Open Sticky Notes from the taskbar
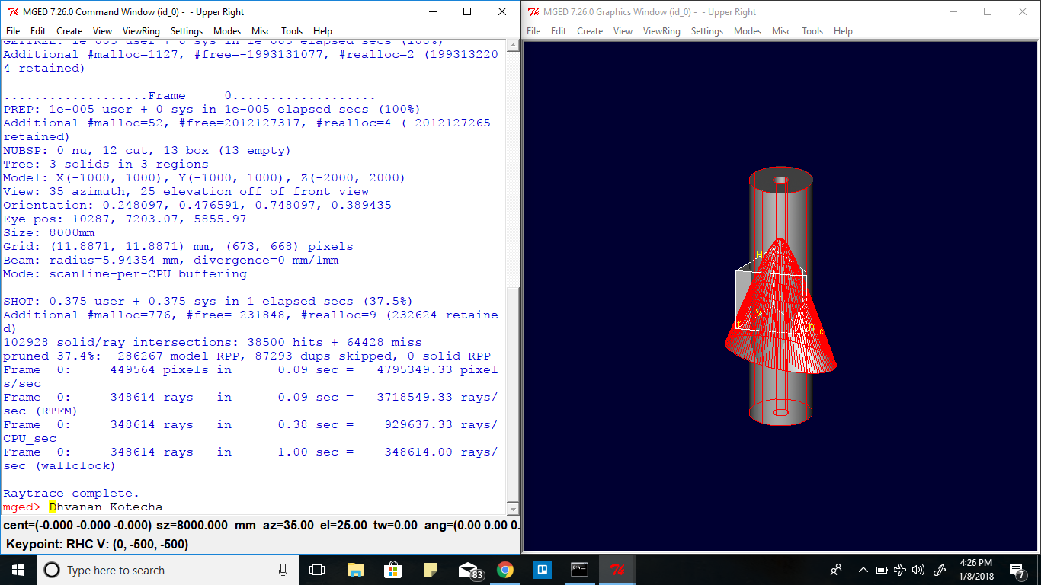This screenshot has height=585, width=1041. [x=430, y=570]
